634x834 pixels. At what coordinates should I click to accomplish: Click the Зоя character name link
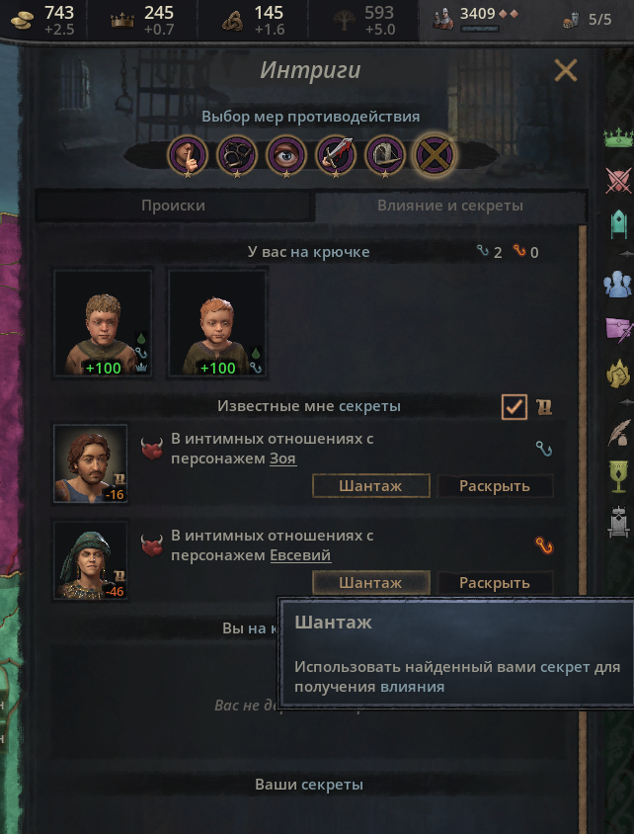click(x=282, y=459)
